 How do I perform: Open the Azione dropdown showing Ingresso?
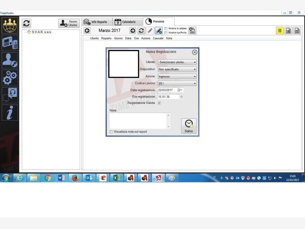[177, 76]
